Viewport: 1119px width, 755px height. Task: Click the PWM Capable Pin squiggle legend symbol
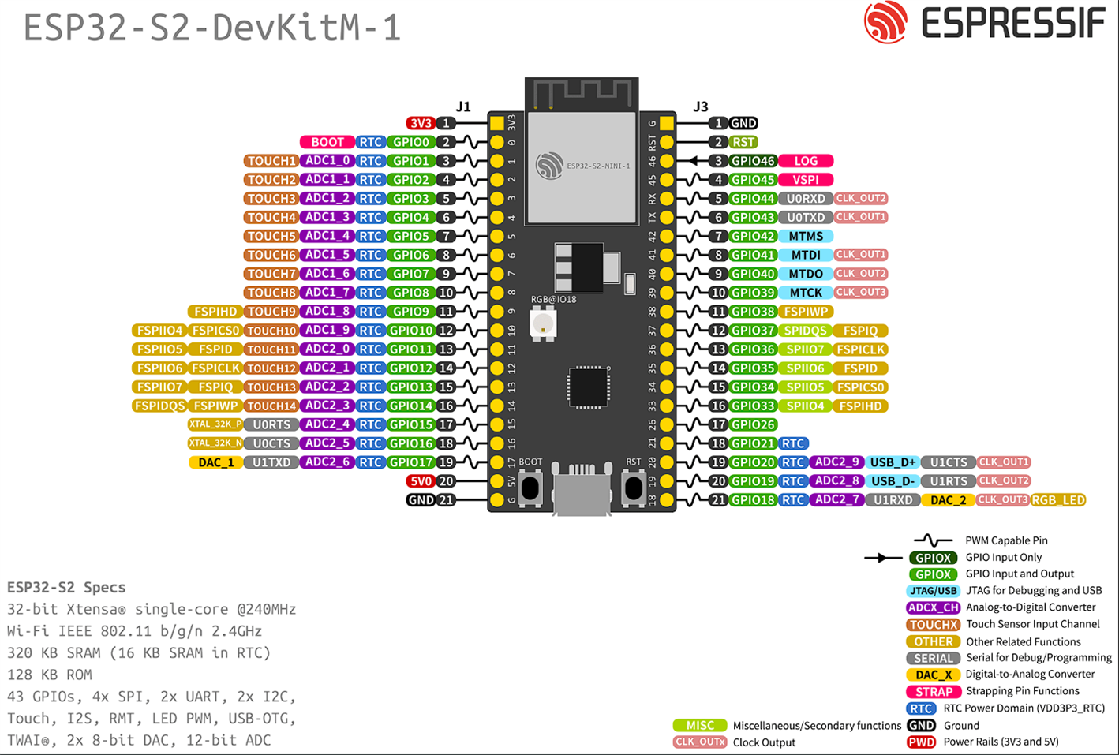932,540
